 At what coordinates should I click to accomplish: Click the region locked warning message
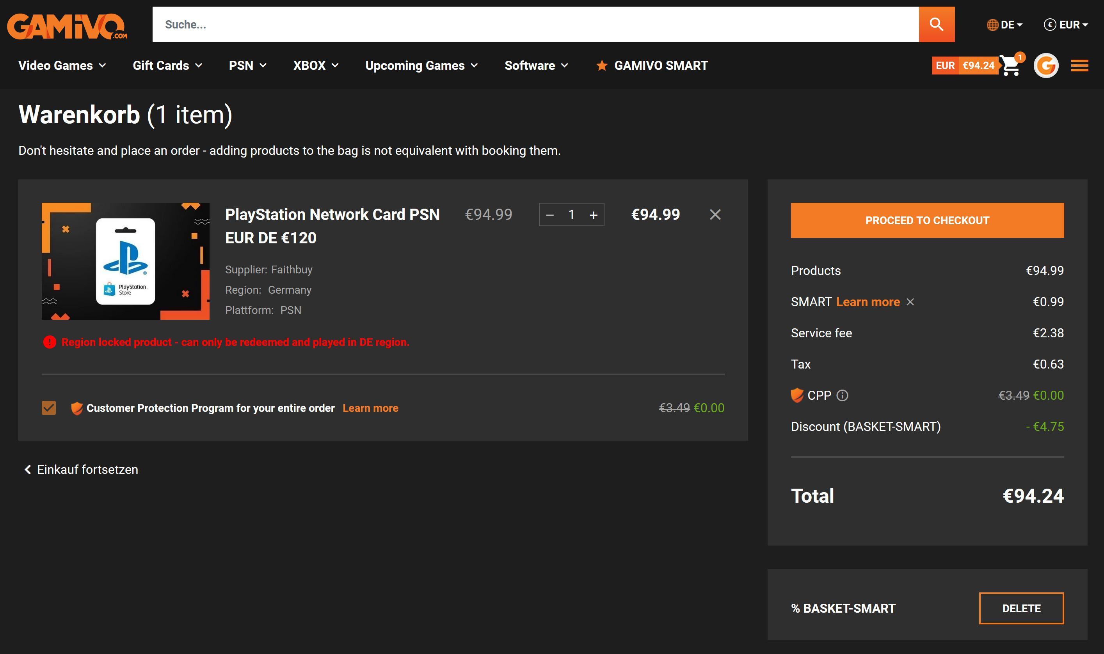[x=235, y=342]
